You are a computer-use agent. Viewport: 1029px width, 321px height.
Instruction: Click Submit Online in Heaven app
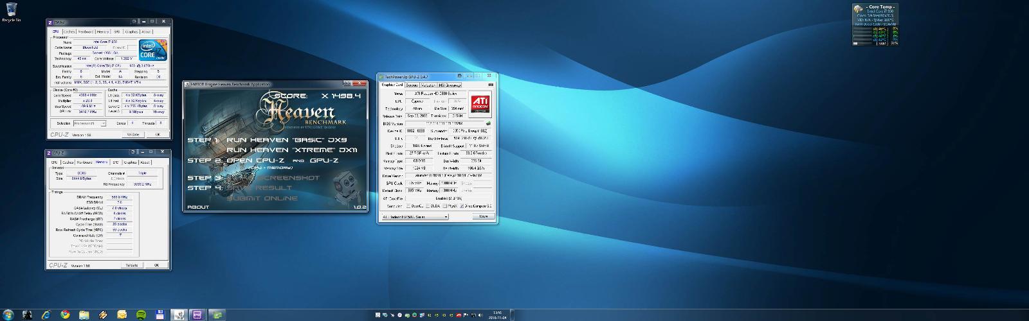tap(262, 198)
